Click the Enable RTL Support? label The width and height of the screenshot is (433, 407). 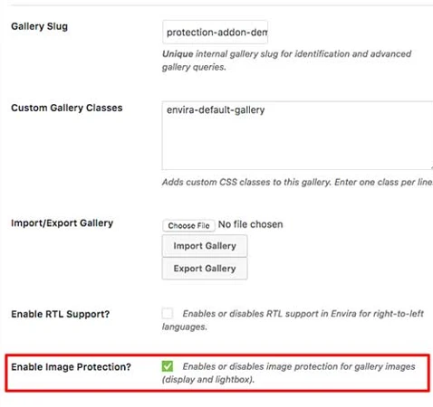[x=61, y=314]
